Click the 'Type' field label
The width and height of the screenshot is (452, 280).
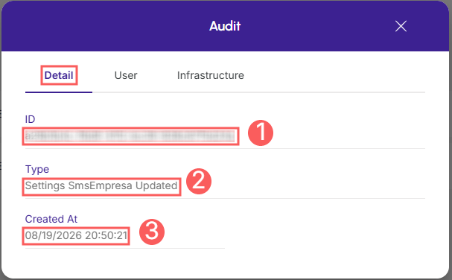coord(37,169)
